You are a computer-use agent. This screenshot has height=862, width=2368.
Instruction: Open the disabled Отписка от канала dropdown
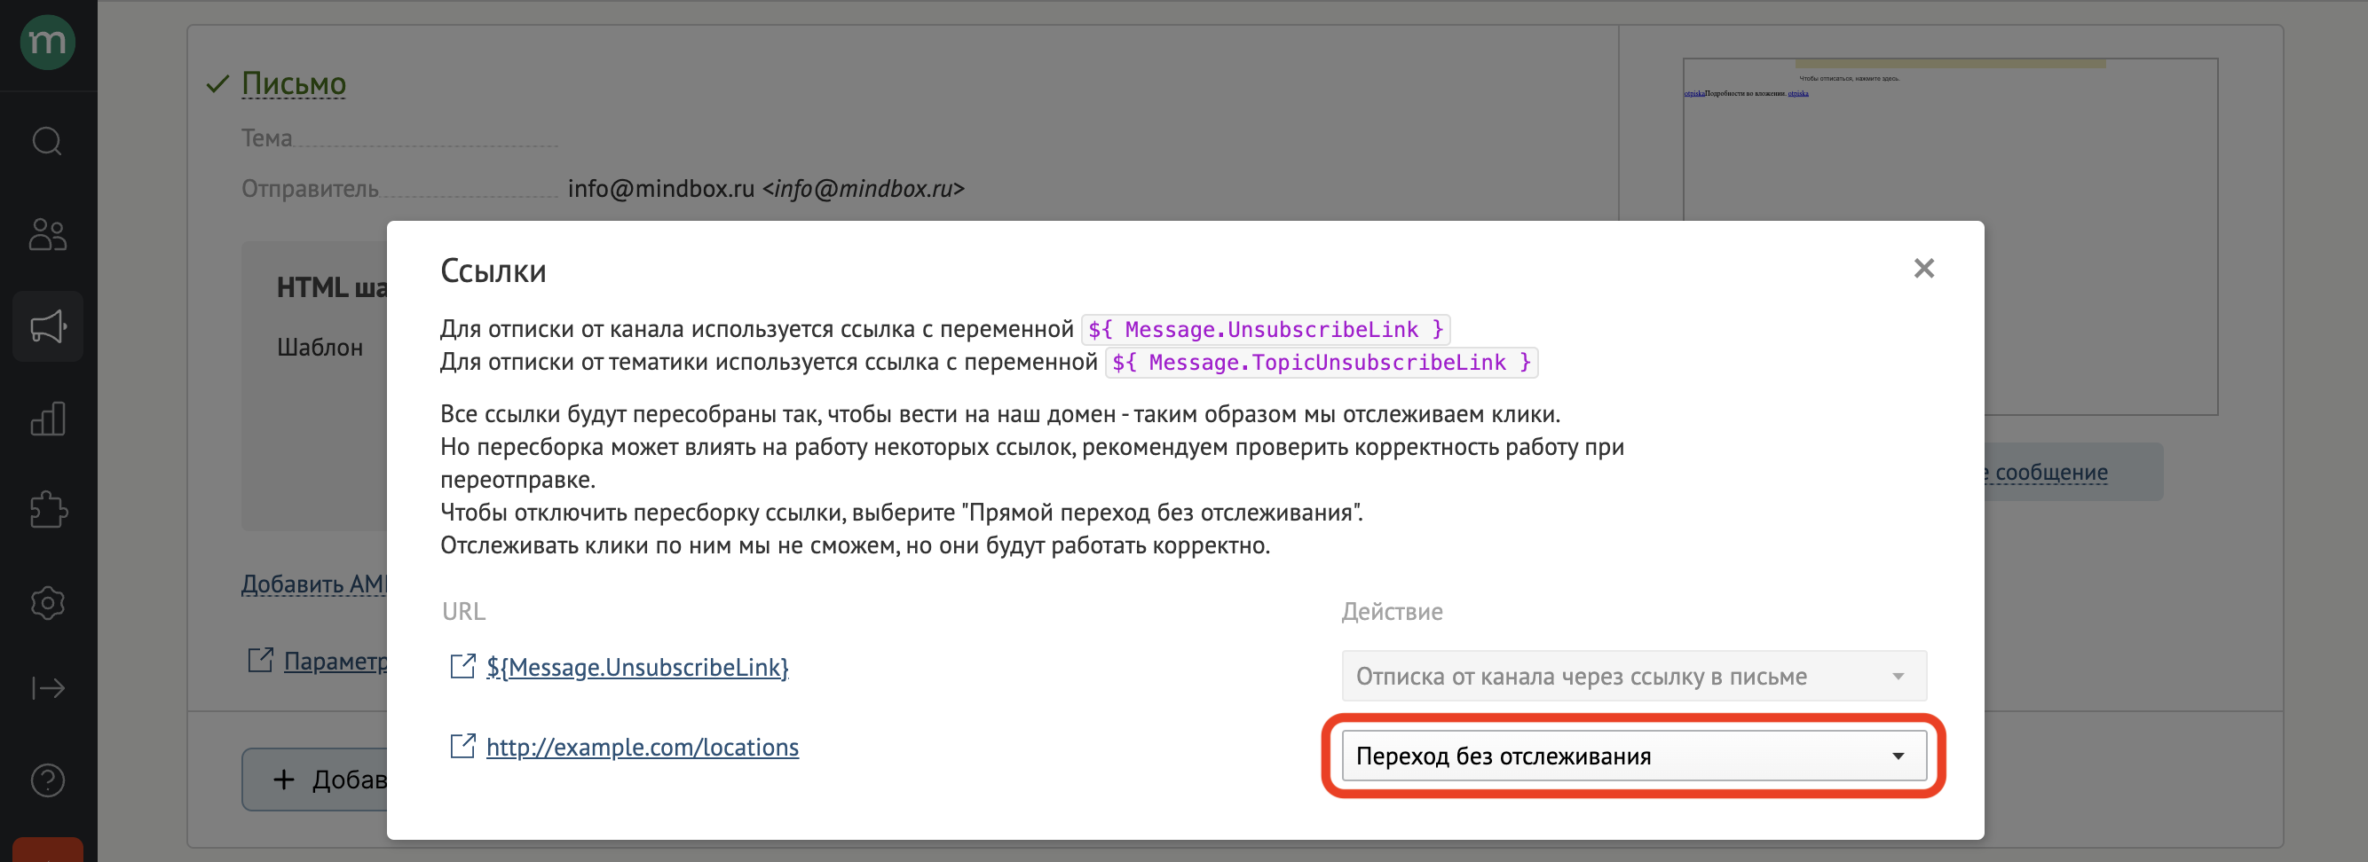(1633, 677)
